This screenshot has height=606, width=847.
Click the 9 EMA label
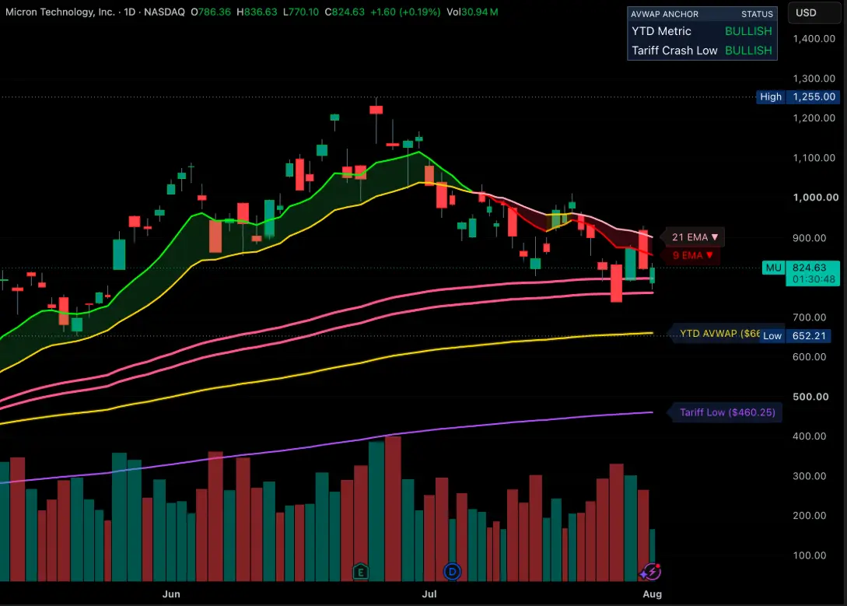pyautogui.click(x=692, y=255)
